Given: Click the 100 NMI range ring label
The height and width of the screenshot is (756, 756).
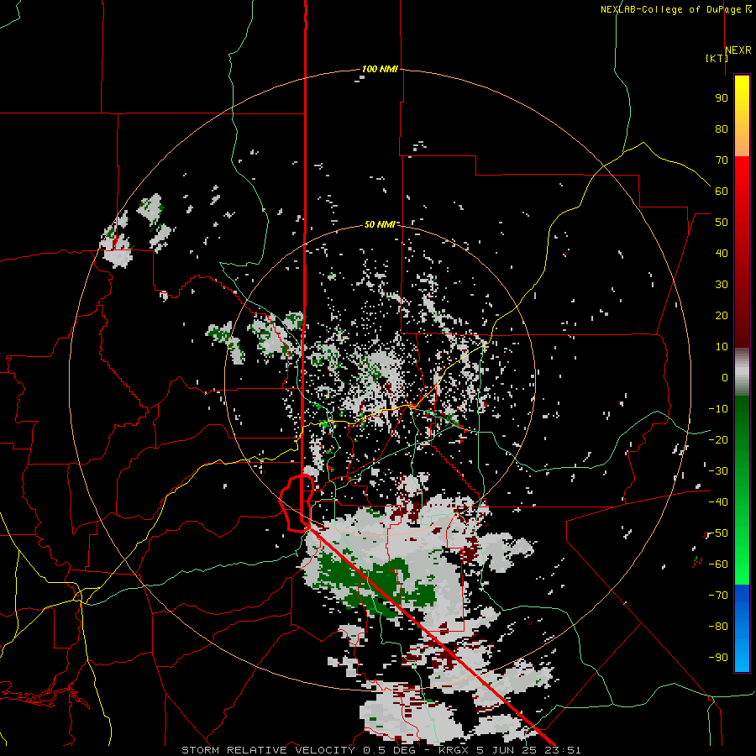Looking at the screenshot, I should [380, 69].
